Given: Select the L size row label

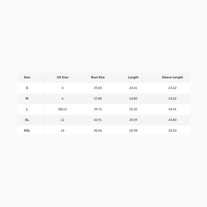Looking at the screenshot, I should (27, 109).
